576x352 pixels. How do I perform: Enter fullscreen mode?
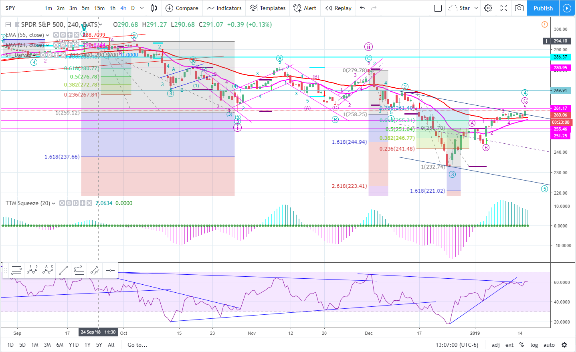pos(504,8)
